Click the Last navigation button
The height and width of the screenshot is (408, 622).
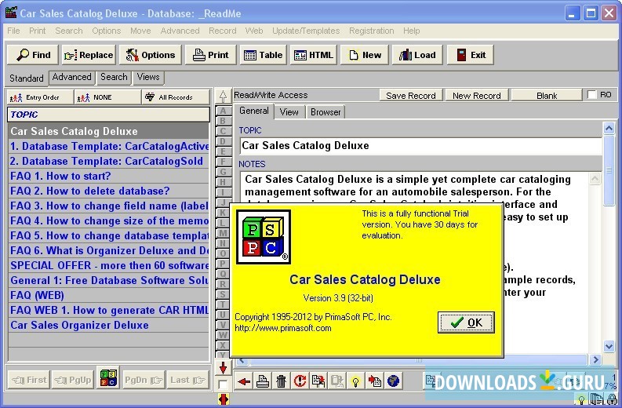click(187, 381)
